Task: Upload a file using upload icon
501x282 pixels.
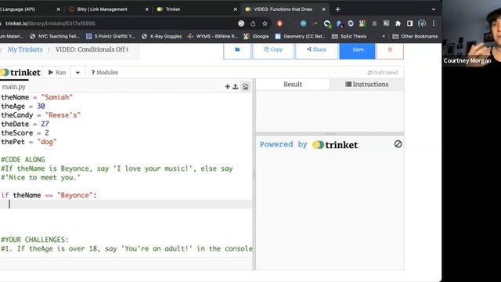Action: (236, 87)
